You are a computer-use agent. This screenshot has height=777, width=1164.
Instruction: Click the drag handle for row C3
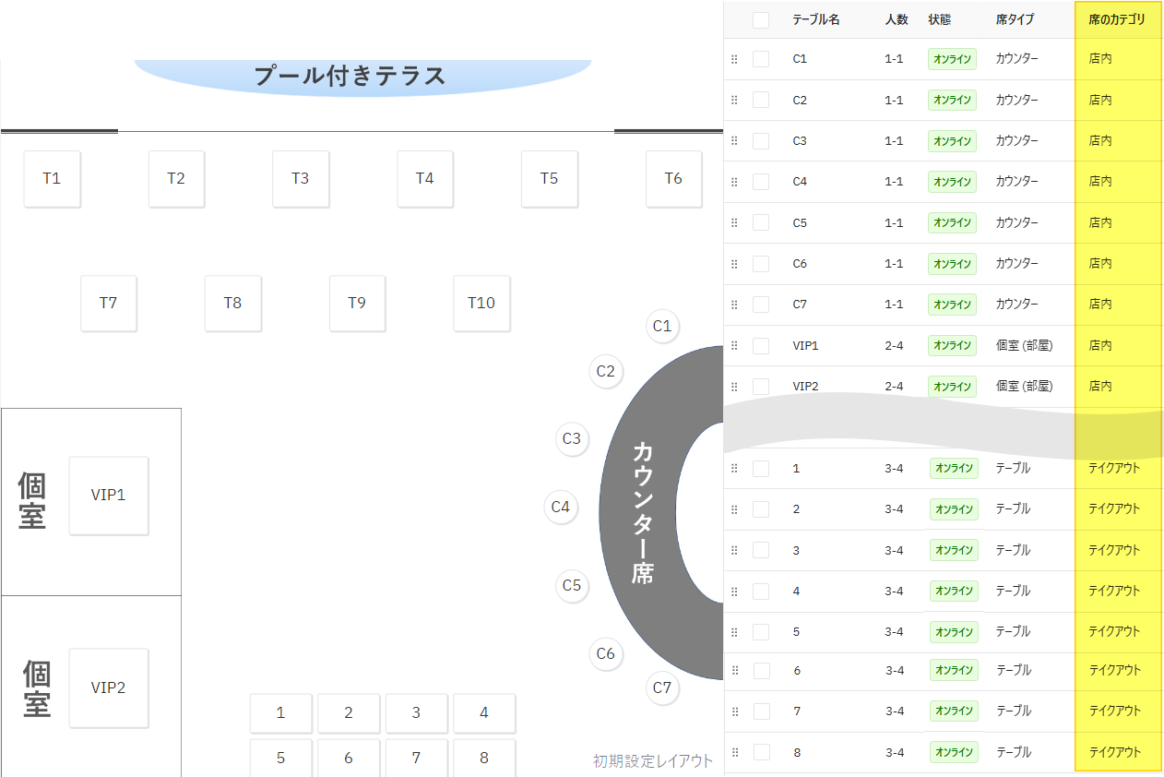(734, 141)
